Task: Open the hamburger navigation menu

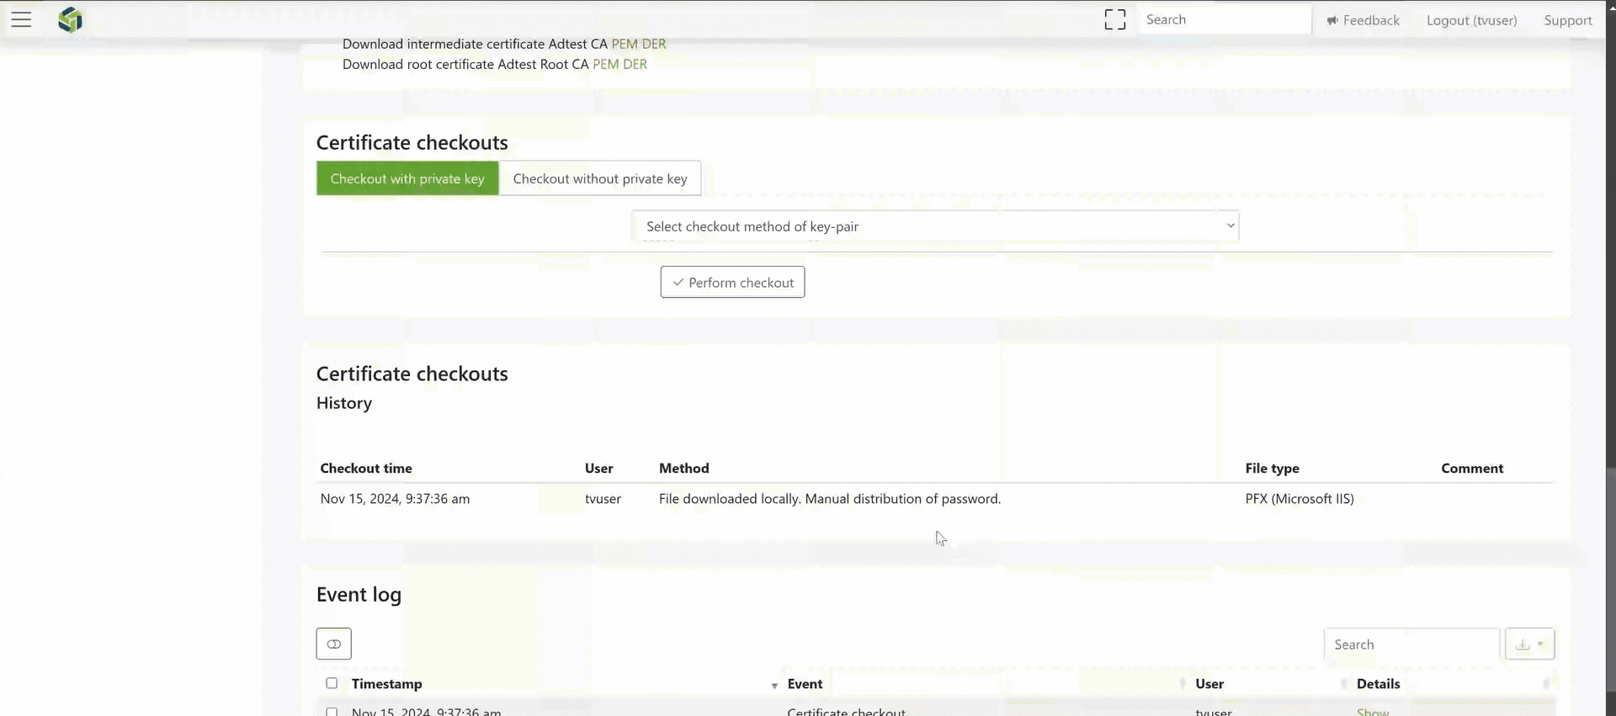Action: 21,19
